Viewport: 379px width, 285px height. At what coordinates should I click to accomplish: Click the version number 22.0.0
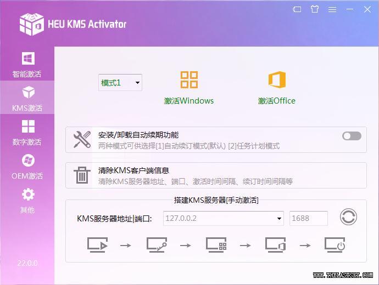click(x=27, y=263)
